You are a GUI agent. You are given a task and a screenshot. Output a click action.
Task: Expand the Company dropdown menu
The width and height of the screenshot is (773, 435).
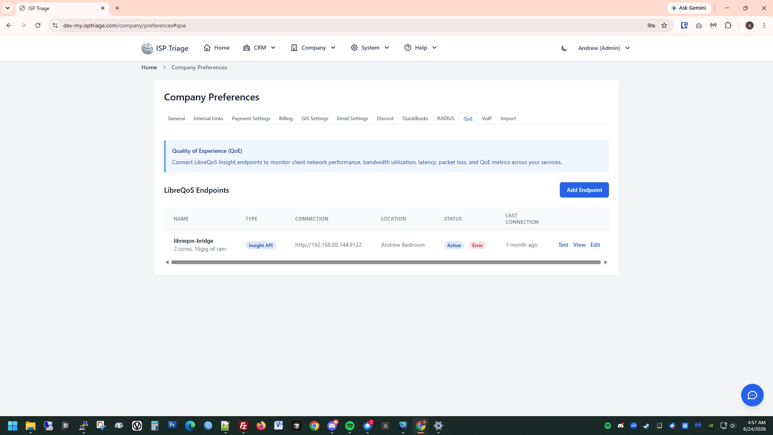pyautogui.click(x=313, y=48)
